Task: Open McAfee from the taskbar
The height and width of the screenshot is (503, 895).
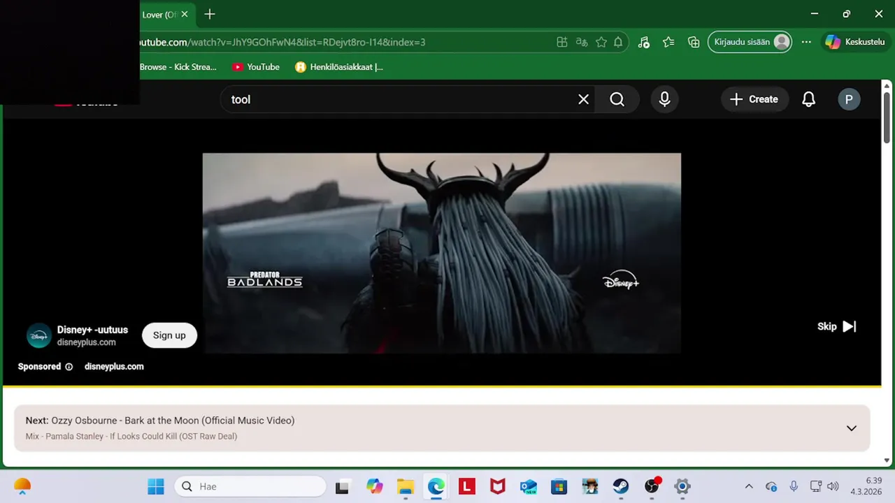Action: 498,487
